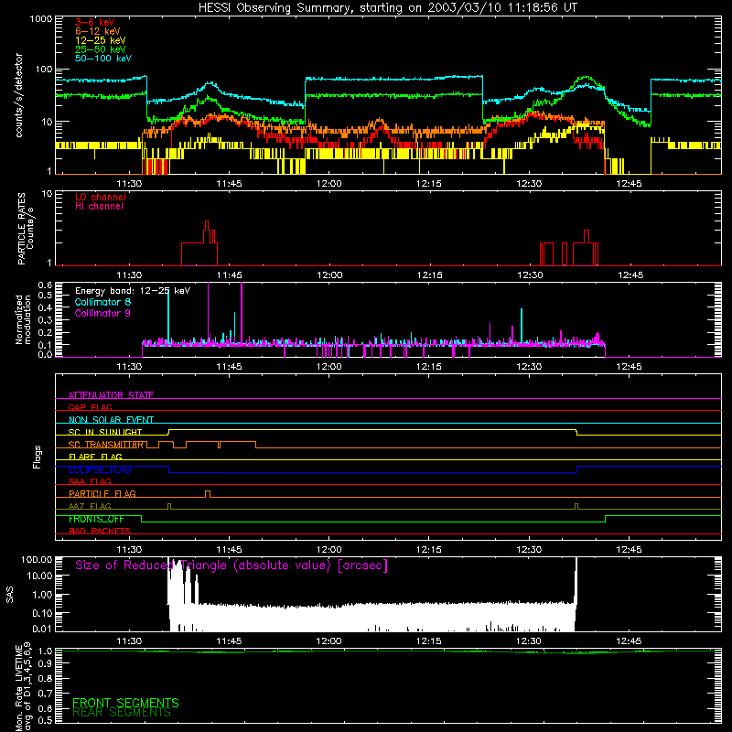The width and height of the screenshot is (732, 732).
Task: Click the 'Size of Reduced Triangle' caption
Action: tap(231, 565)
